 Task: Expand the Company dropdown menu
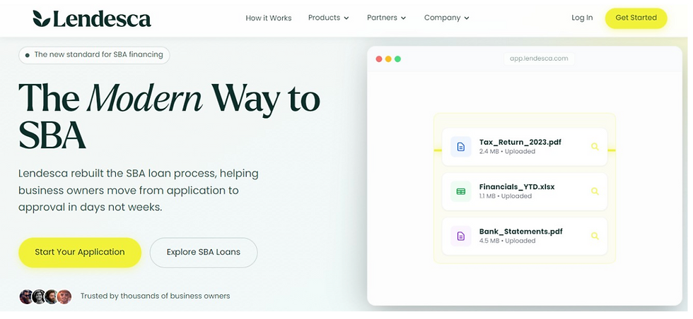(446, 18)
